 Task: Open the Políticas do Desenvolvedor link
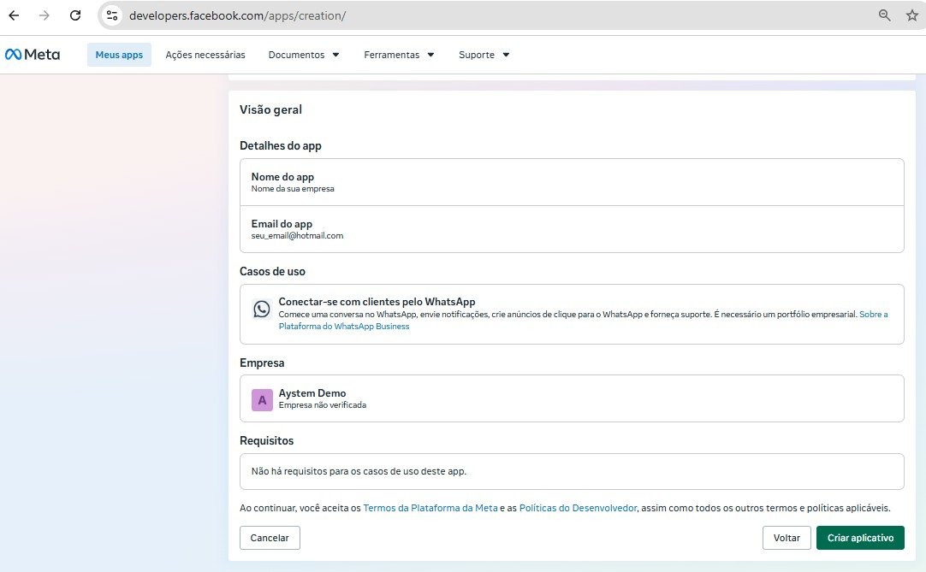[579, 508]
